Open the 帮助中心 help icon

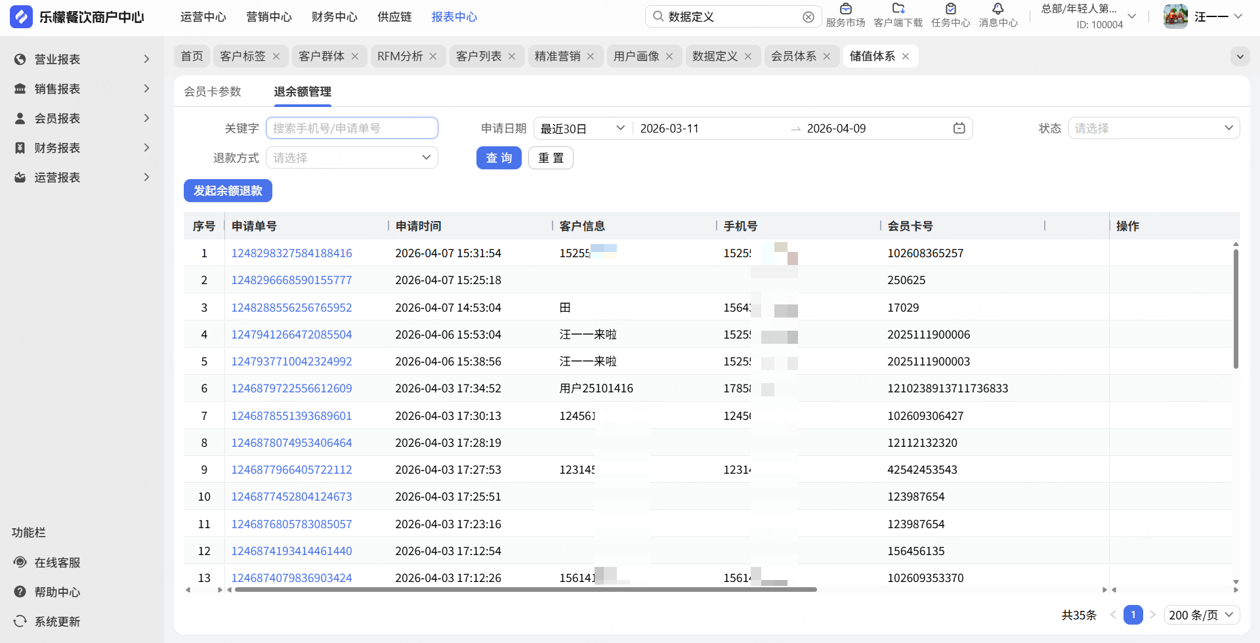click(20, 592)
